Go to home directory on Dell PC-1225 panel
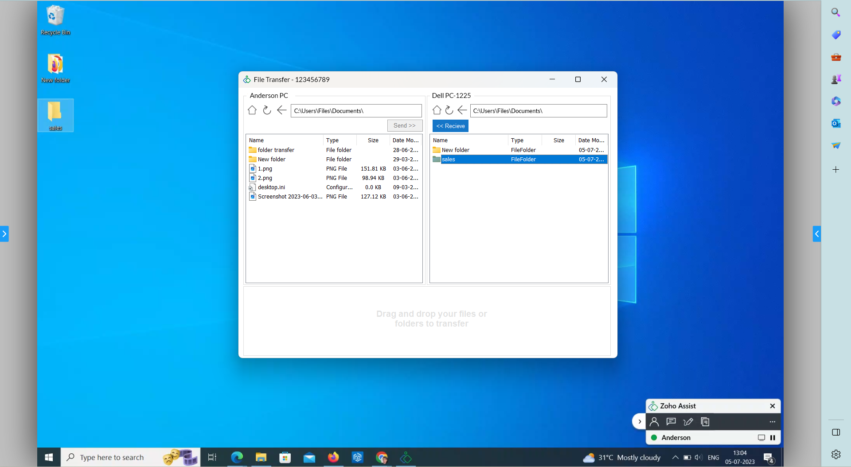This screenshot has height=467, width=851. pyautogui.click(x=437, y=110)
